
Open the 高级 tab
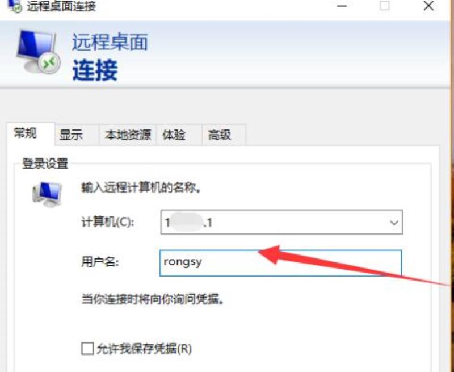click(220, 135)
